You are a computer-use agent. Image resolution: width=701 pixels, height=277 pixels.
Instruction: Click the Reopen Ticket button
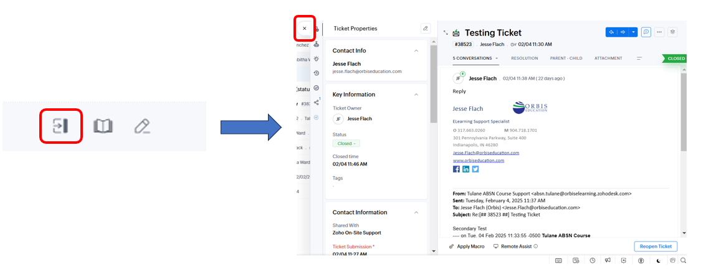point(656,246)
